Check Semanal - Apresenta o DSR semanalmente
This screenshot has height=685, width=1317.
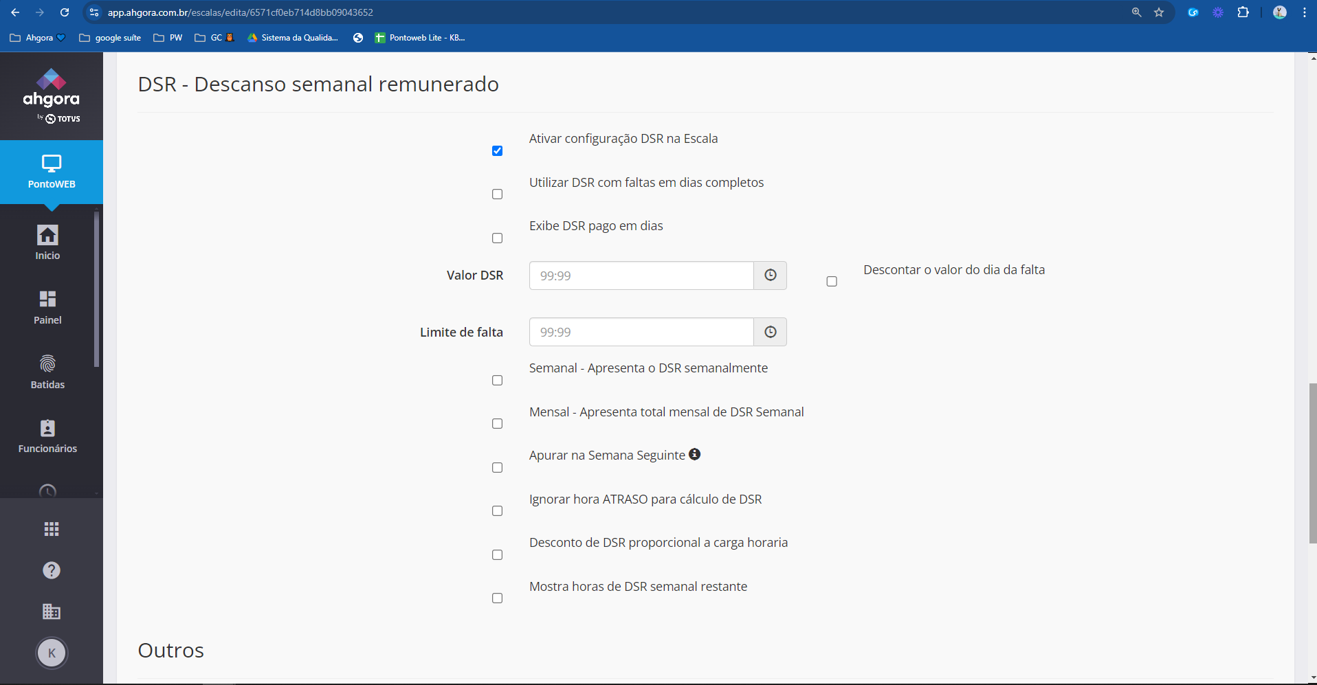click(497, 380)
